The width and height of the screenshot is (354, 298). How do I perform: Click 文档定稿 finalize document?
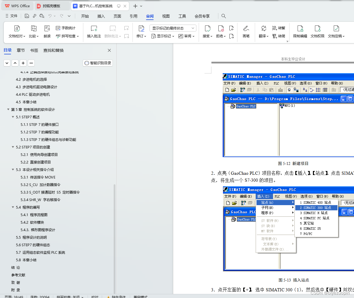coord(336,32)
